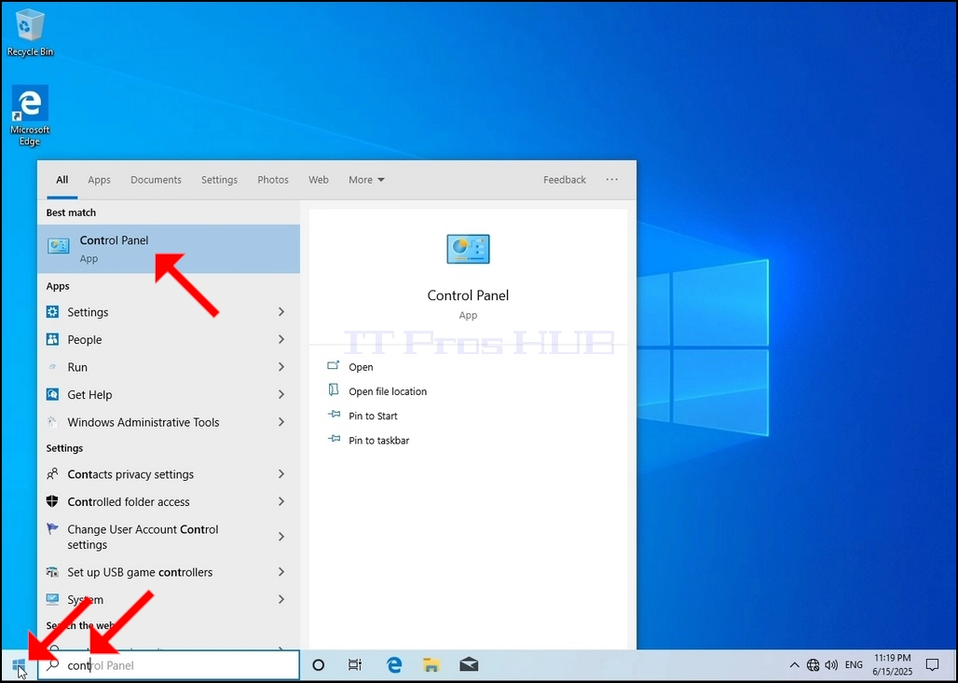Select Control Panel best match result
958x683 pixels.
169,249
